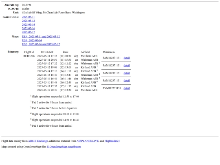Viewport: 220px width, 165px height.
Task: Select UTC time 2025-05-14 17:18
Action: [47, 71]
